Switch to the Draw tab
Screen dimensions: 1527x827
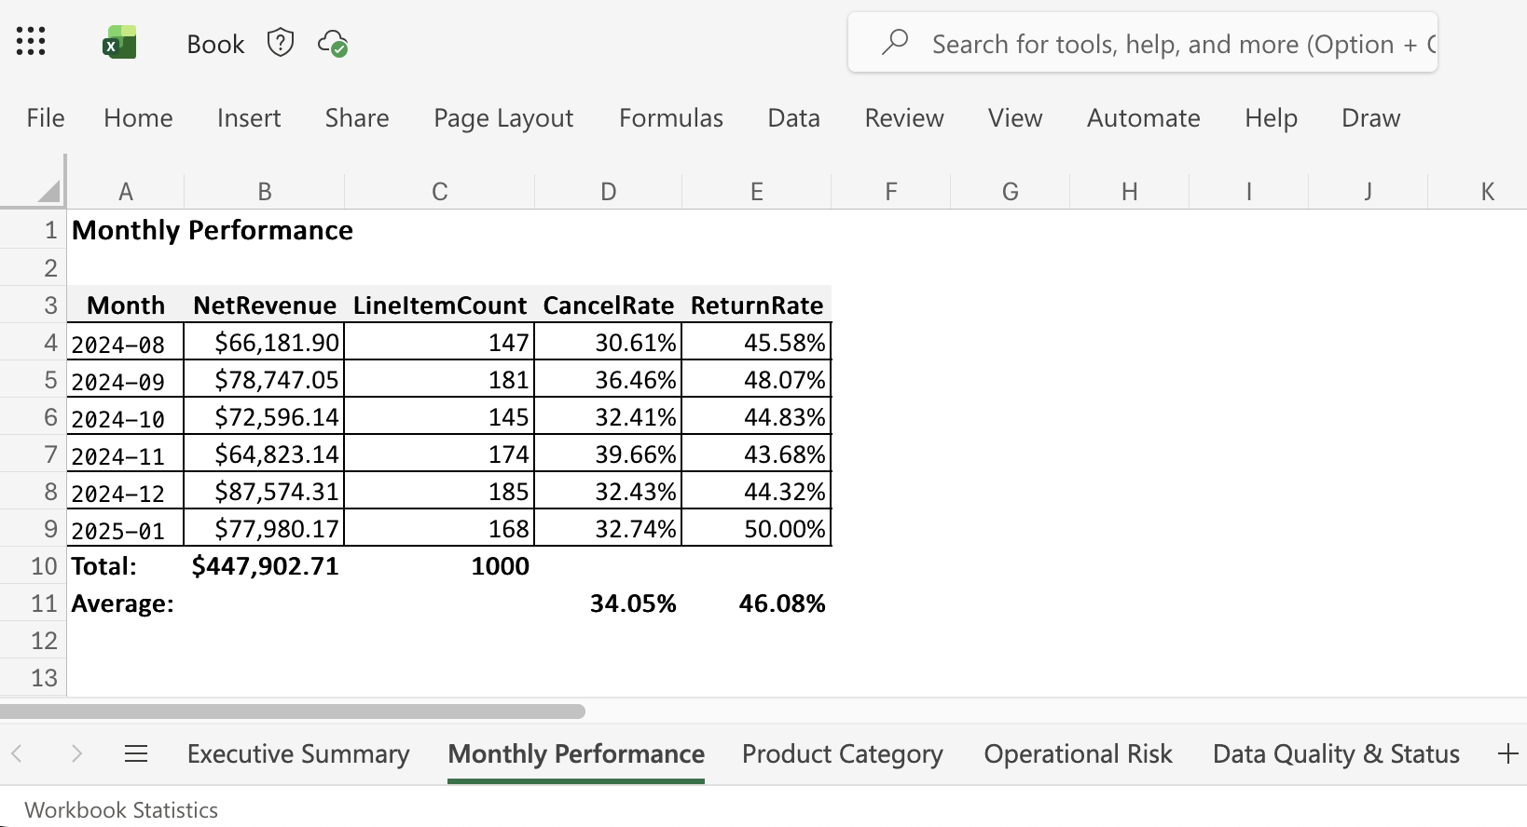tap(1371, 118)
